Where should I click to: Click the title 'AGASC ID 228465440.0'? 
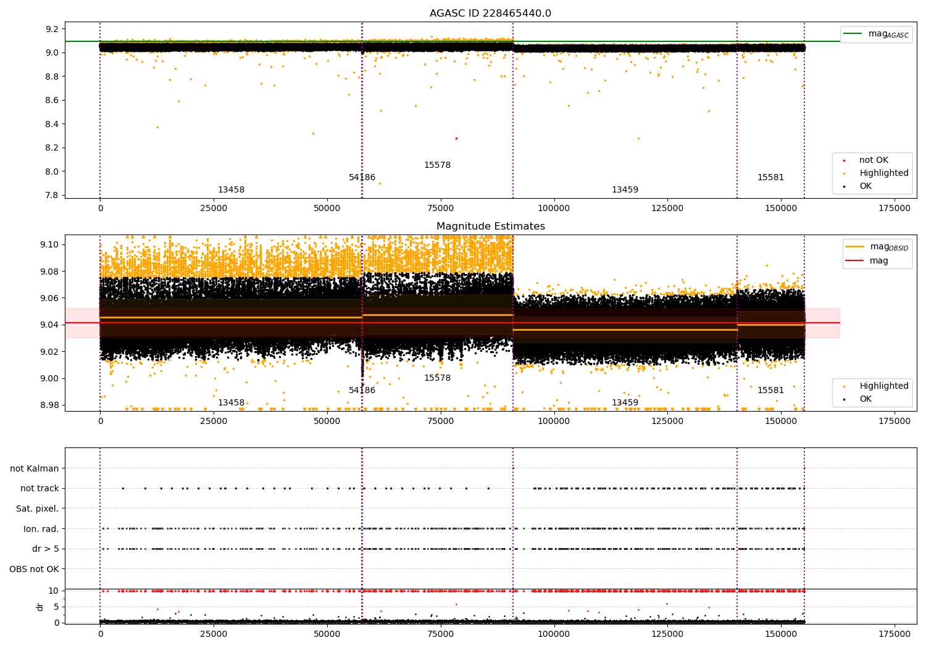pyautogui.click(x=490, y=14)
